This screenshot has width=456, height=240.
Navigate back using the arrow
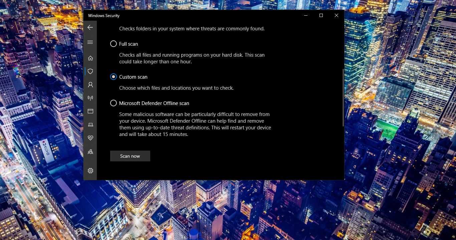point(90,27)
